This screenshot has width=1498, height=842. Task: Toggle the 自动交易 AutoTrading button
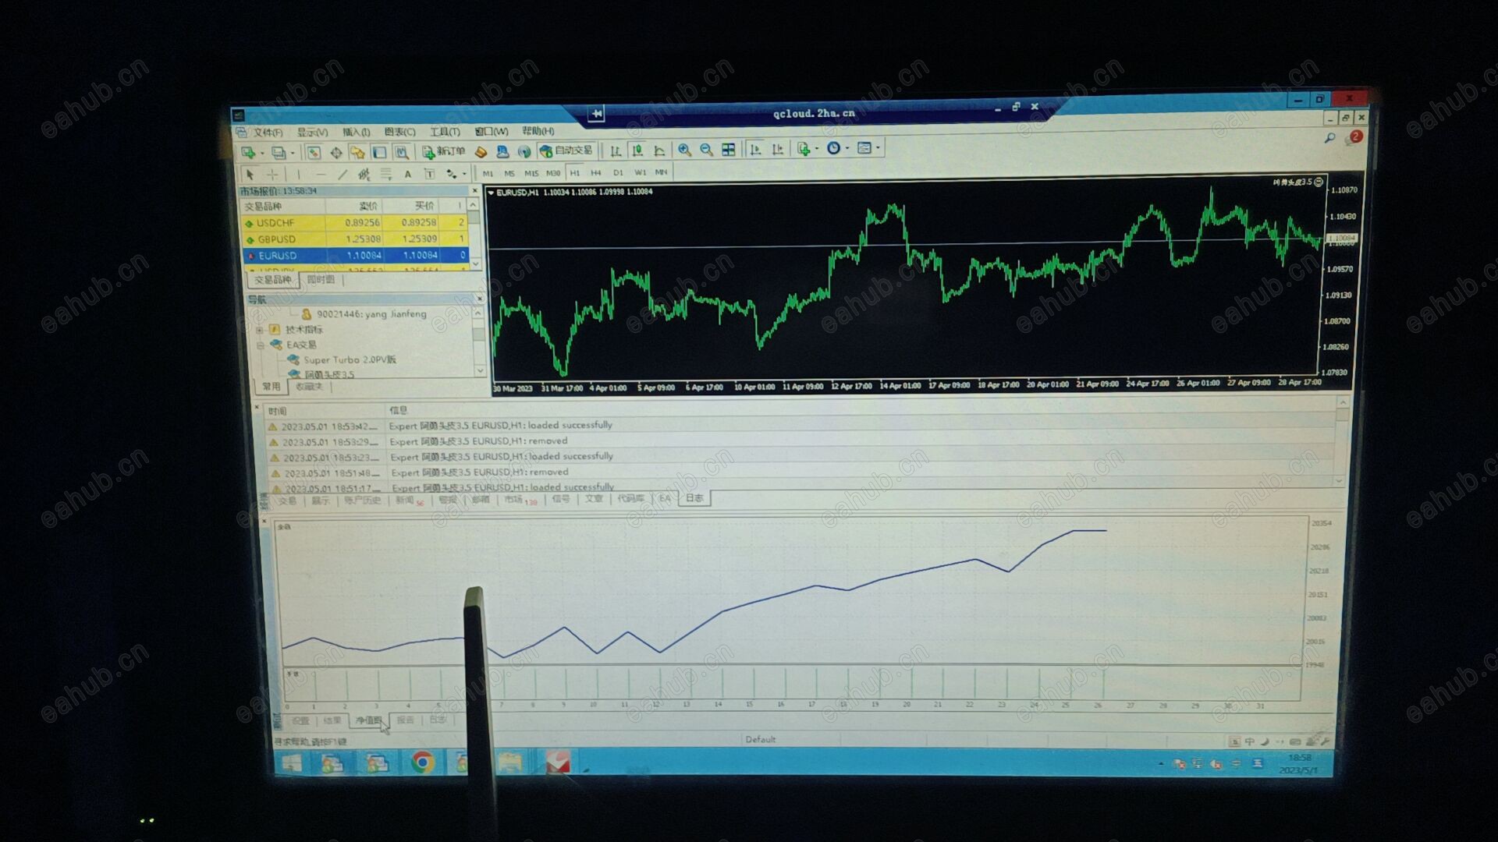566,150
